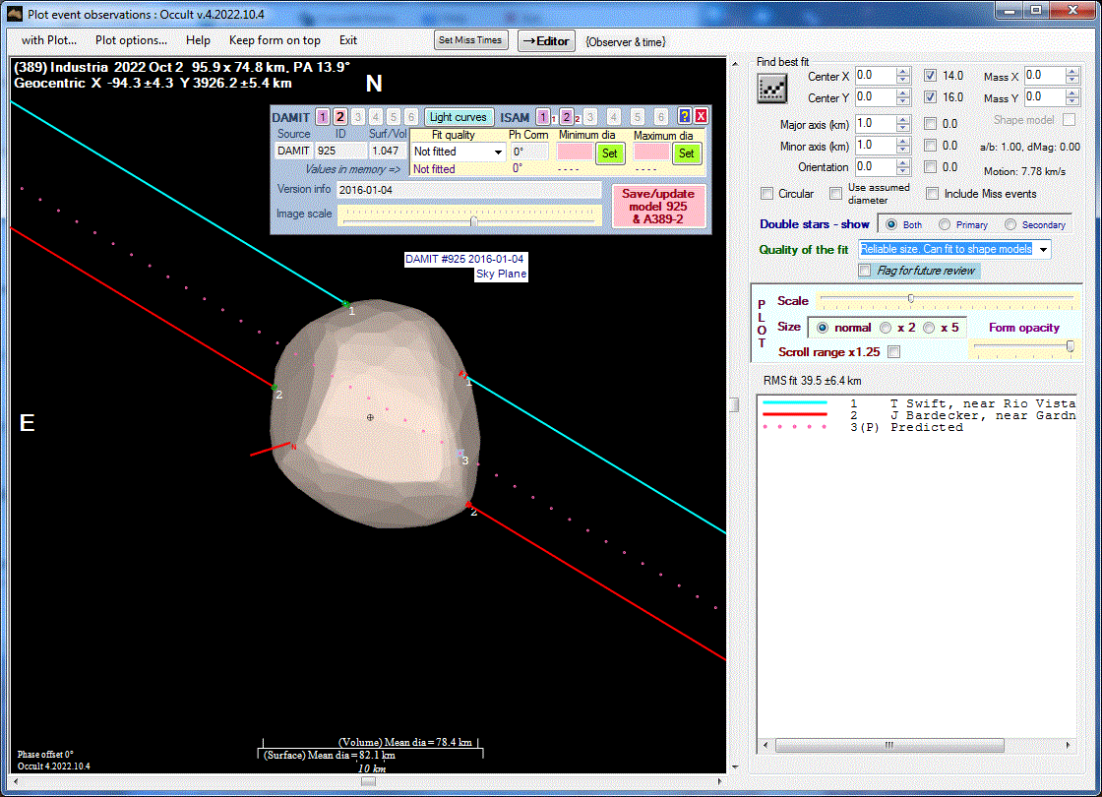Image resolution: width=1102 pixels, height=797 pixels.
Task: Toggle Flag for future review
Action: (865, 271)
